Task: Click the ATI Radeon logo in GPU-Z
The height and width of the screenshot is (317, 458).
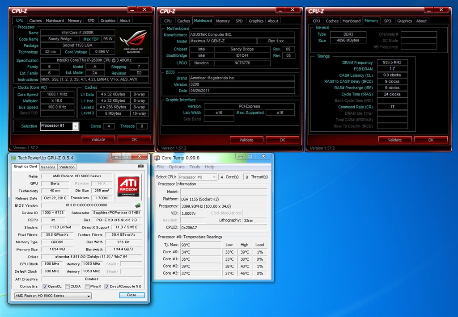Action: (x=128, y=186)
